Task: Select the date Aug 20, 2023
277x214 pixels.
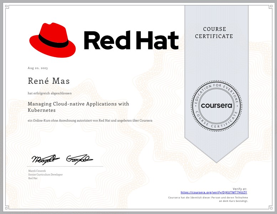Action: (38, 68)
